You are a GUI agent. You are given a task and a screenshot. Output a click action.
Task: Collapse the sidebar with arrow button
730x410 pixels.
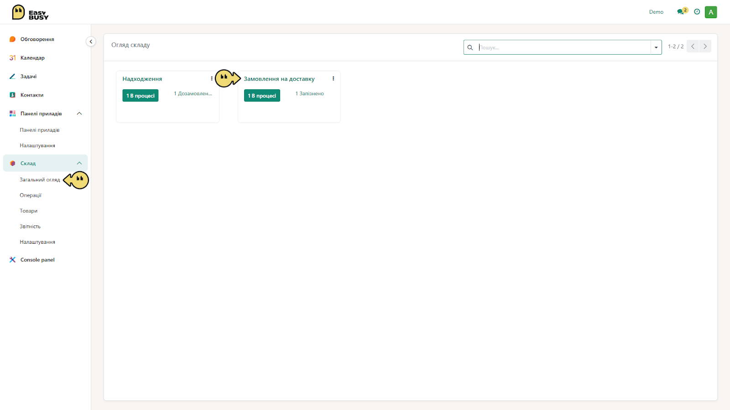click(91, 41)
